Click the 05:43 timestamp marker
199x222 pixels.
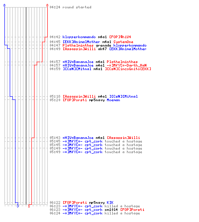tap(55, 138)
